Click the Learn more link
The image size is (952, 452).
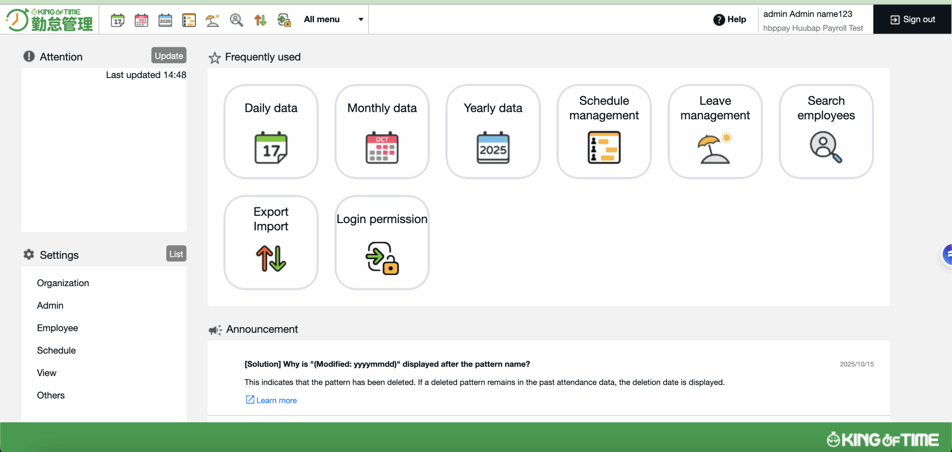click(276, 400)
